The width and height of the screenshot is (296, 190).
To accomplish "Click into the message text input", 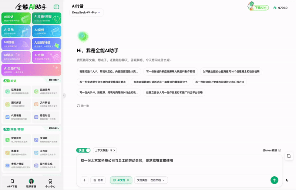I will point(179,164).
